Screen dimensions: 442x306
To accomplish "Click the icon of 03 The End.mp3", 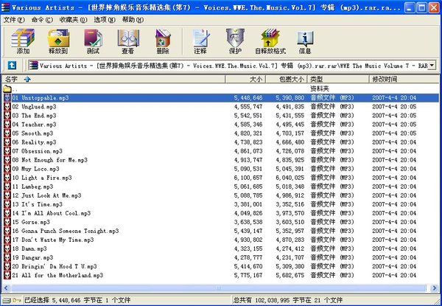I will pyautogui.click(x=7, y=116).
